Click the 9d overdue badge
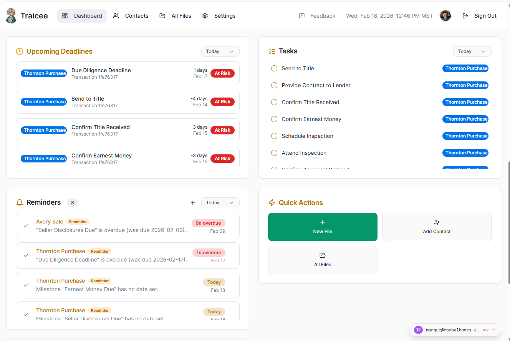The width and height of the screenshot is (510, 341). [x=209, y=223]
